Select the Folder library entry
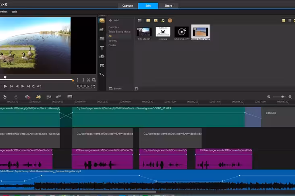295x196 pixels. 112,45
